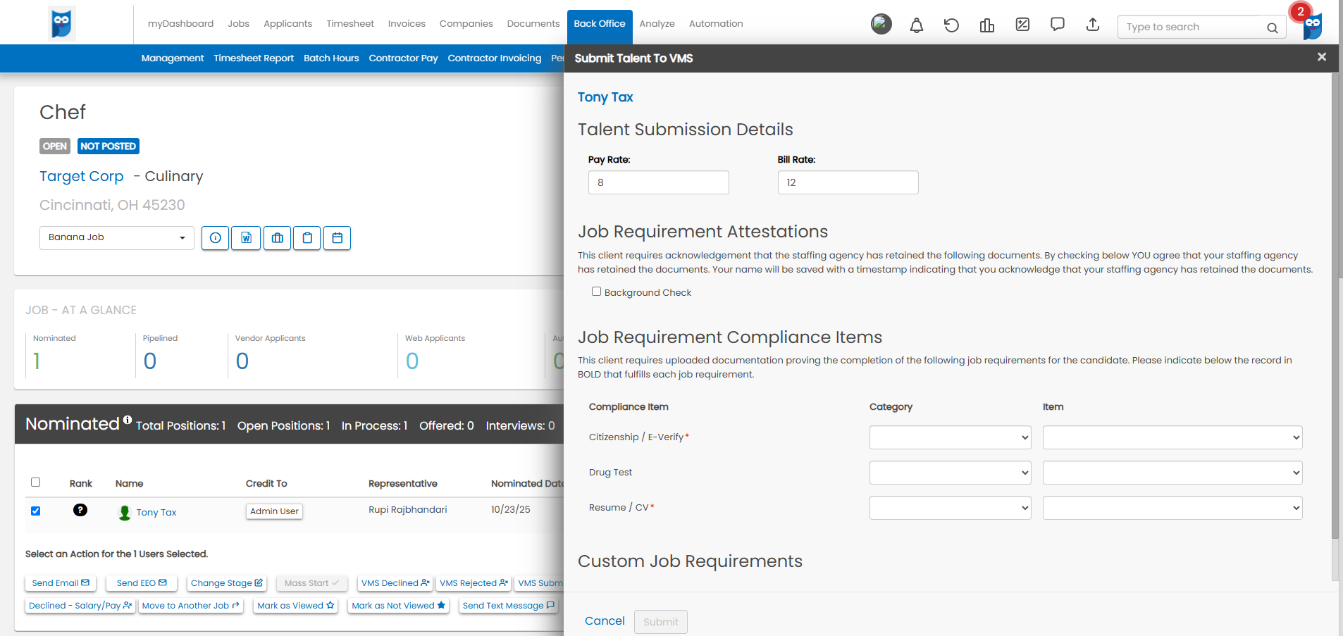Expand the Banana Job dropdown
The width and height of the screenshot is (1343, 636).
click(x=117, y=238)
